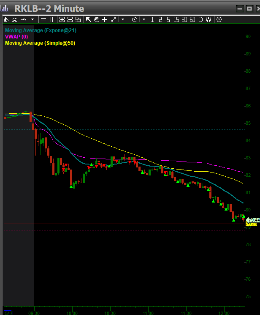Minimize the RKLB chart window
The height and width of the screenshot is (315, 260).
[x=240, y=8]
